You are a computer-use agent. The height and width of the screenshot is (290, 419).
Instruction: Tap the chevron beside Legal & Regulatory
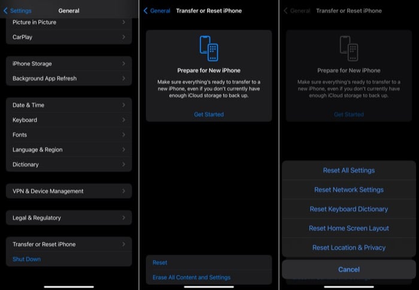pos(123,217)
